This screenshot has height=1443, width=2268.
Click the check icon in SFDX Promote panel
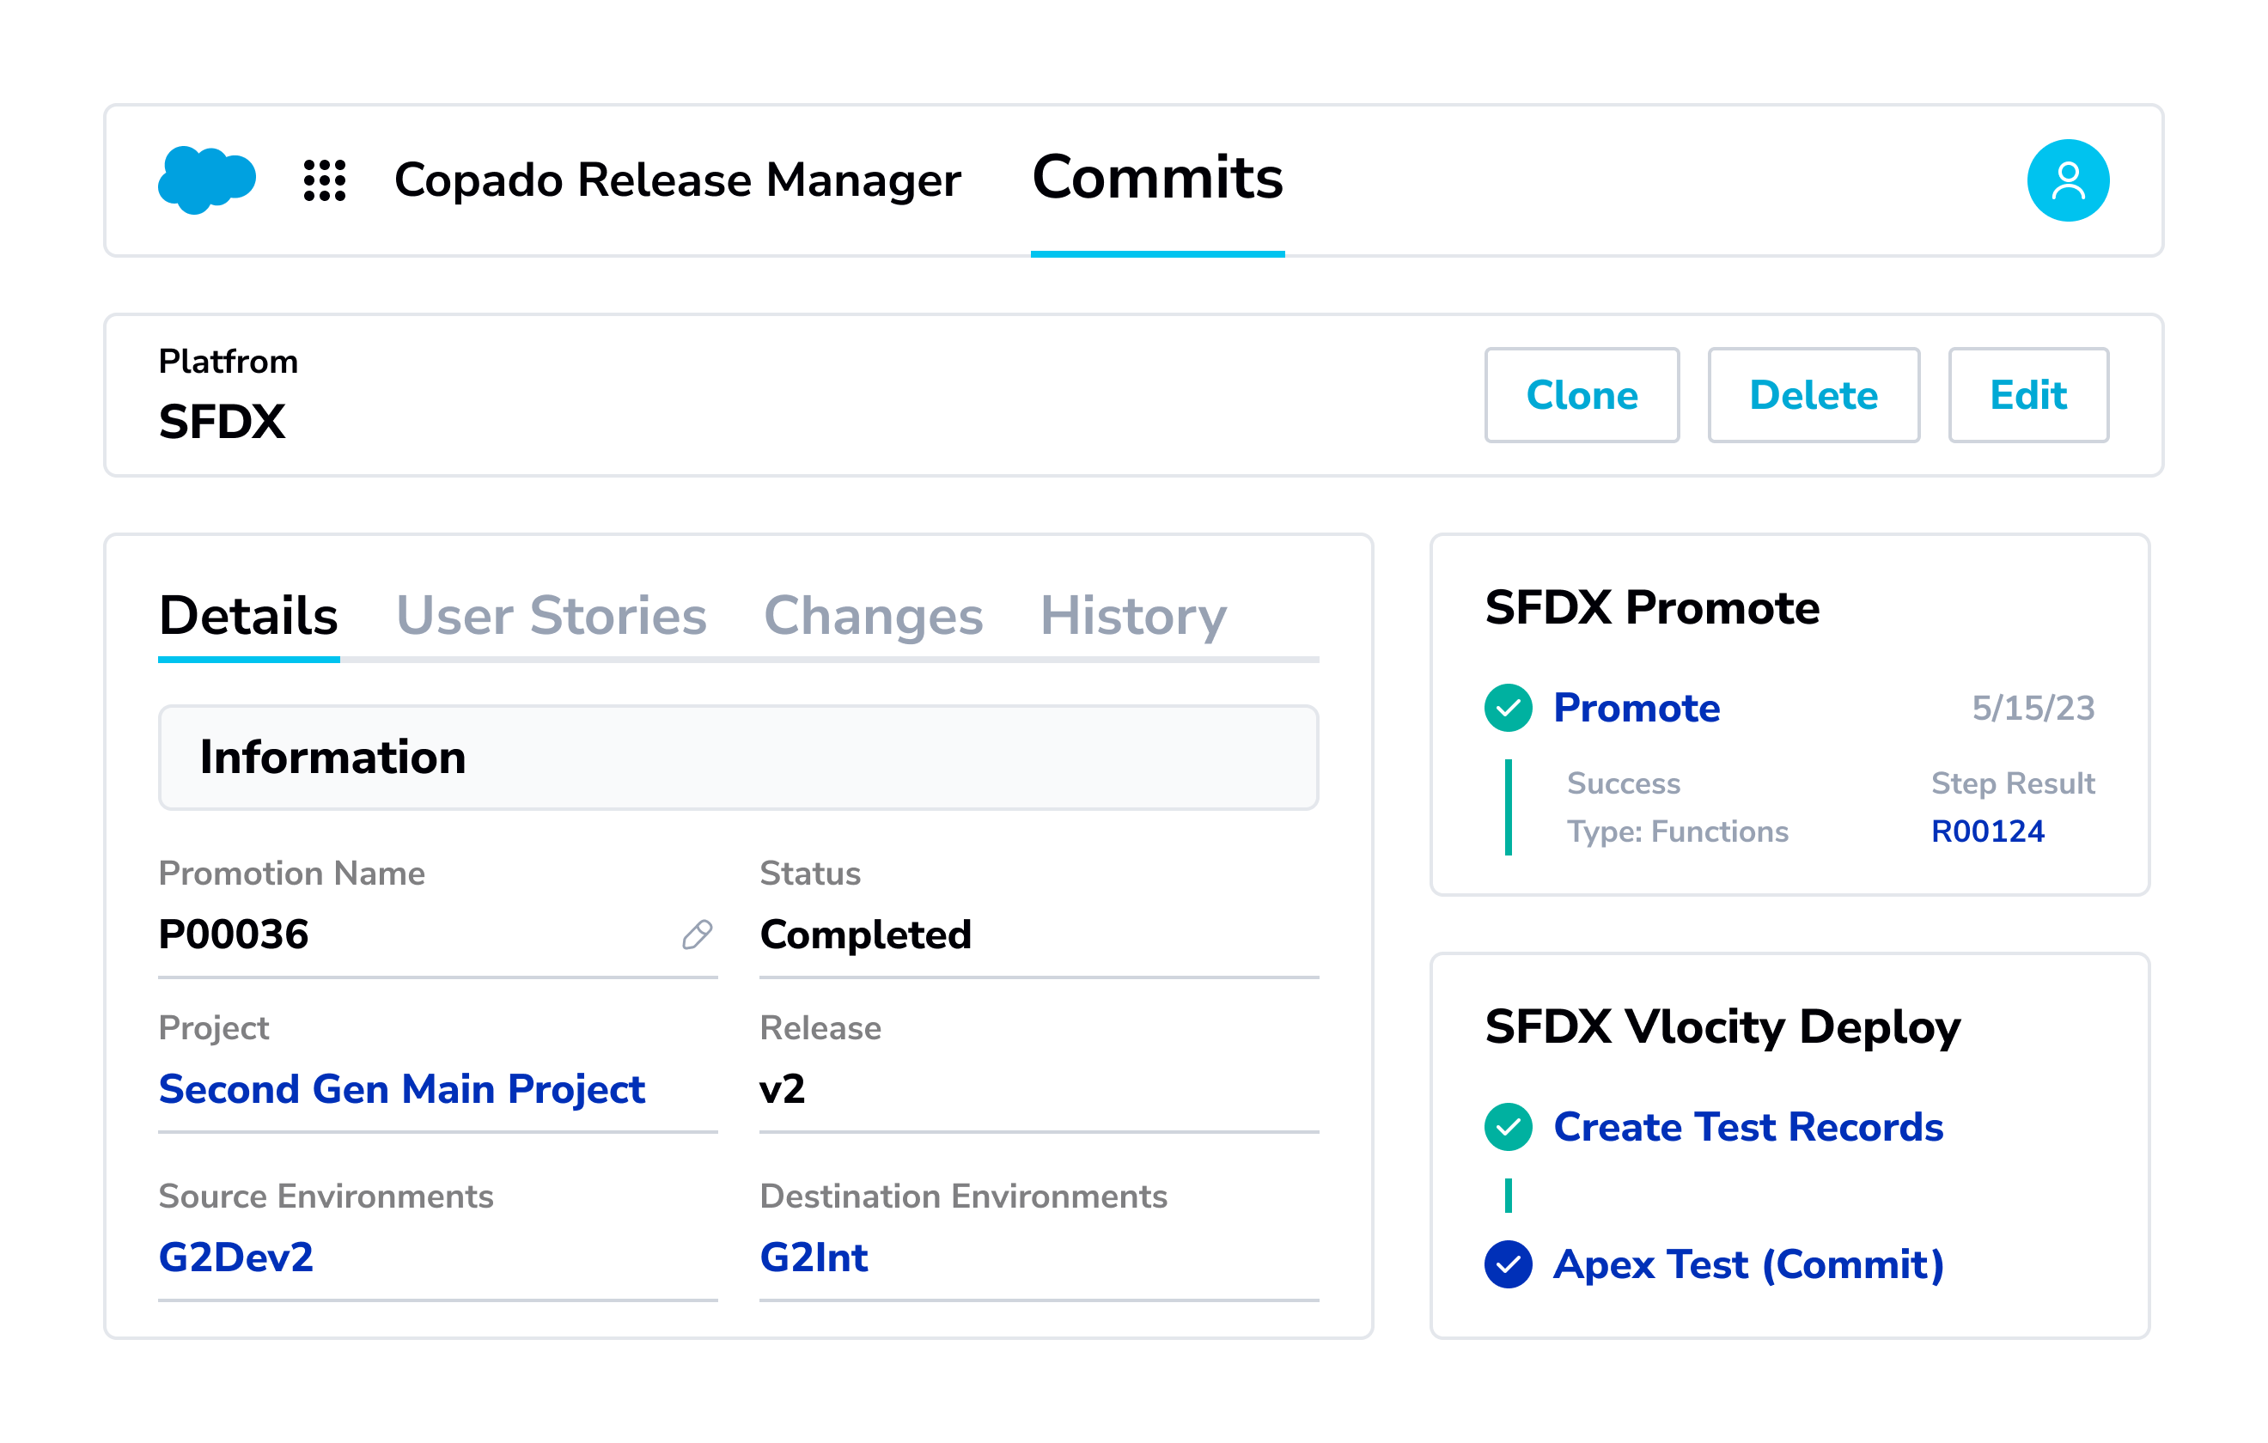(x=1509, y=709)
